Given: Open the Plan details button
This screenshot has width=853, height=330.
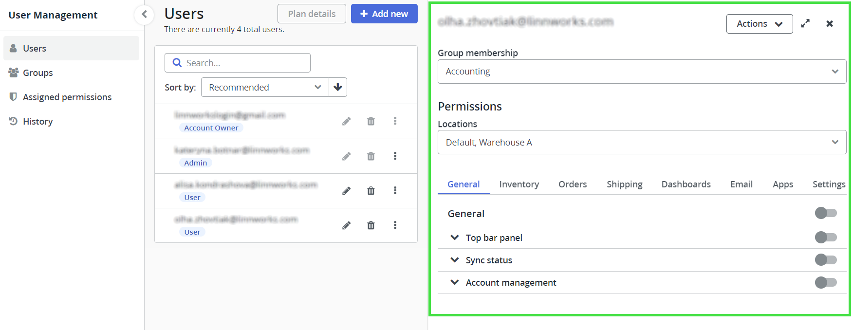Looking at the screenshot, I should (x=312, y=14).
